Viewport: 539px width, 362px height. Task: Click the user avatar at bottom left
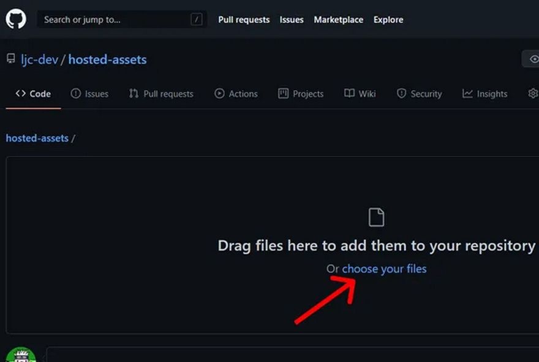(20, 355)
